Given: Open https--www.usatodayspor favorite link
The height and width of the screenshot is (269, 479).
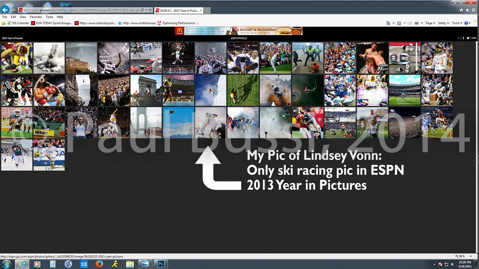Looking at the screenshot, I should [95, 23].
